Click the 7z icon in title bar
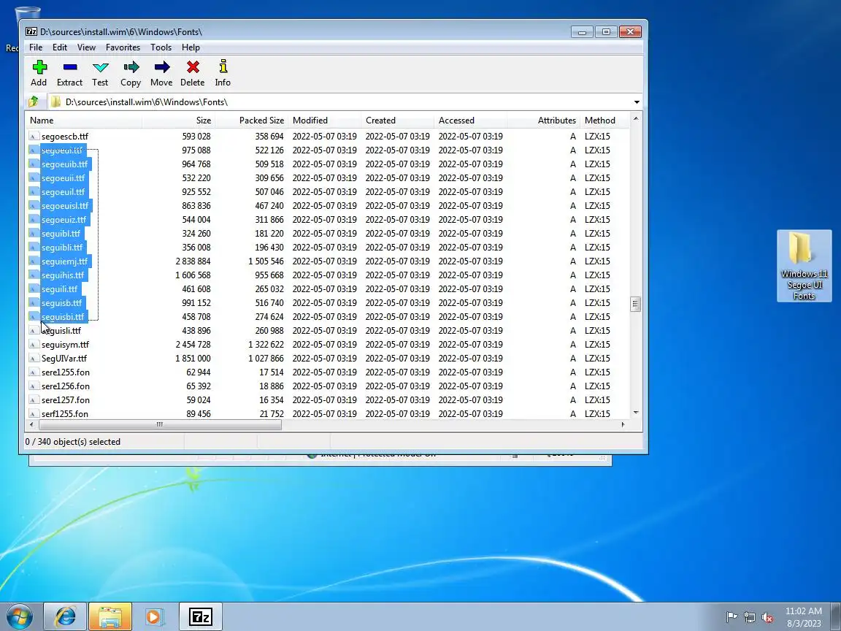841x631 pixels. pos(31,31)
